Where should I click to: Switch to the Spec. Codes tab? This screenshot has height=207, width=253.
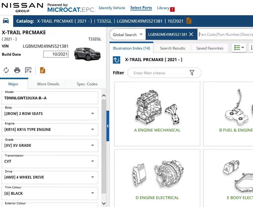coord(88,83)
